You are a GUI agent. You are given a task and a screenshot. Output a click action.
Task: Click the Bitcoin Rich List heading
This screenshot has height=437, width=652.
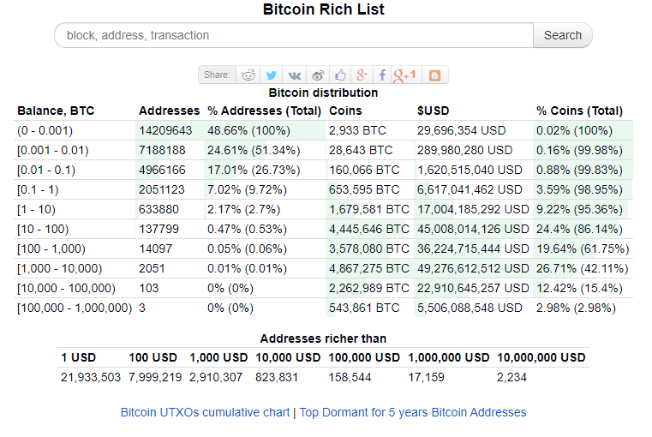click(324, 9)
